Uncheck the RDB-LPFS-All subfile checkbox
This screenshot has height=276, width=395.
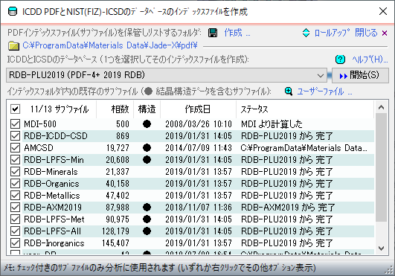click(x=15, y=231)
